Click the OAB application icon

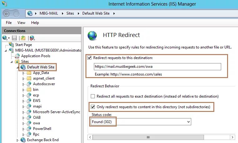coord(29,118)
